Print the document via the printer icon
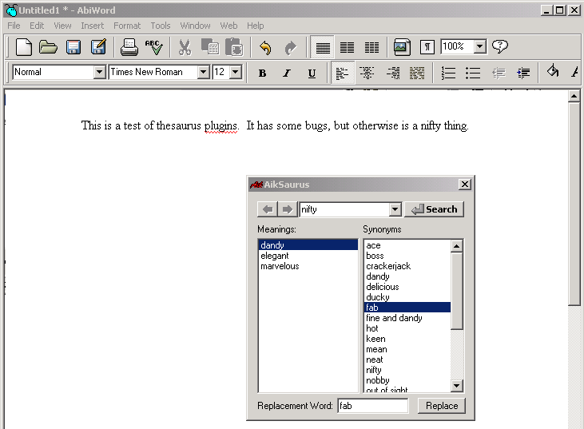584x429 pixels. (x=129, y=47)
